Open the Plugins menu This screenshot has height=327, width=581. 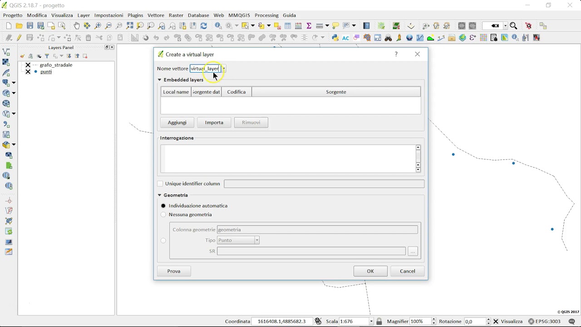(x=135, y=15)
